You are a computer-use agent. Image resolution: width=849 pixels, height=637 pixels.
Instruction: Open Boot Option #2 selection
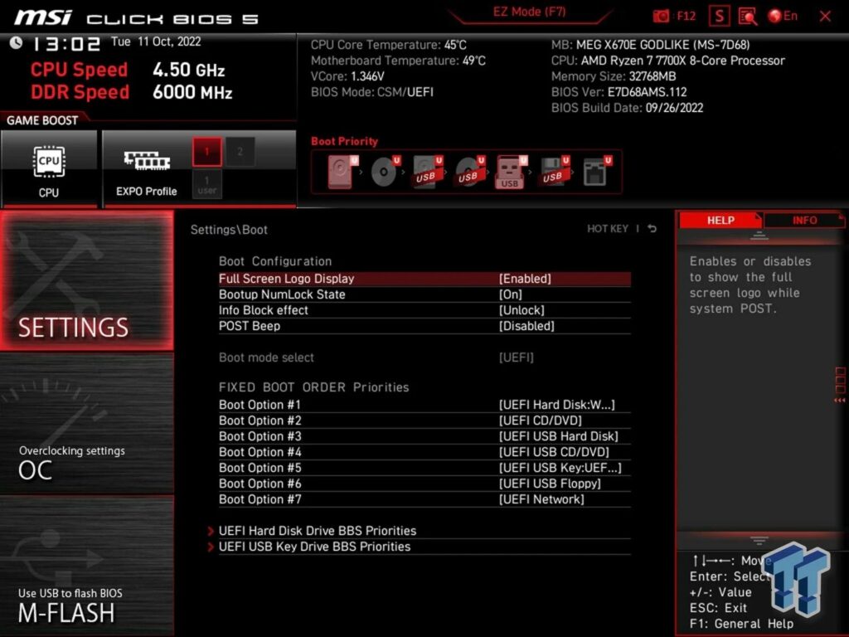424,421
